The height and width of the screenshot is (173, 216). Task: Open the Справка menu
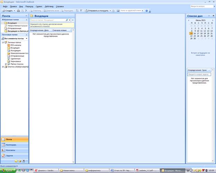[60, 7]
